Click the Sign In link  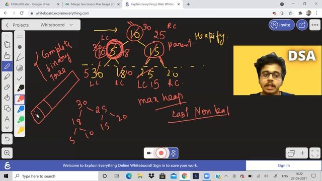tap(284, 165)
